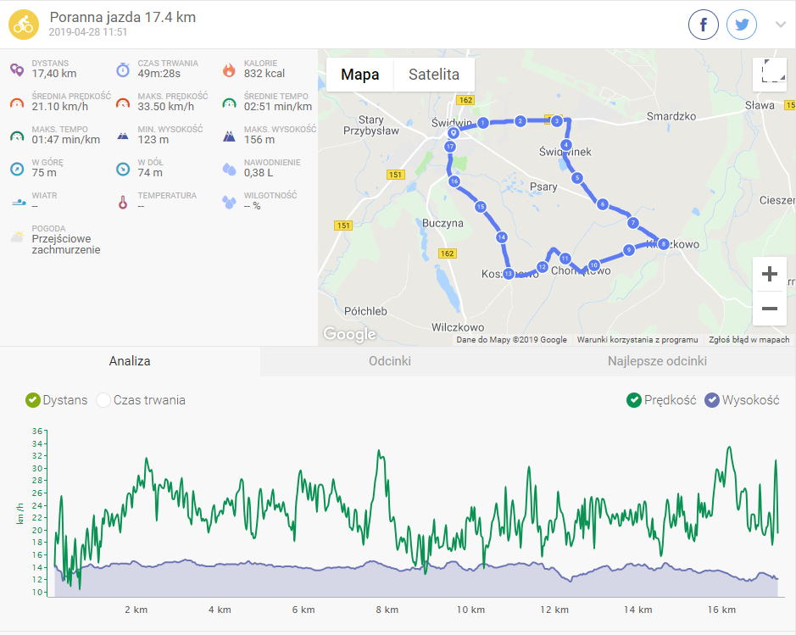Toggle the Wysokość elevation series
This screenshot has width=796, height=635.
pyautogui.click(x=712, y=400)
